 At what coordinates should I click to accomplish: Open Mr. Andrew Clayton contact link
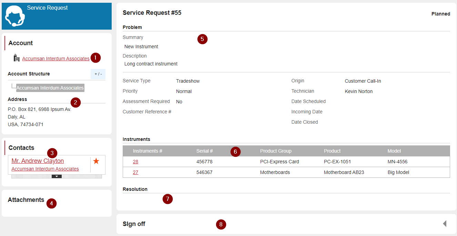tap(38, 161)
